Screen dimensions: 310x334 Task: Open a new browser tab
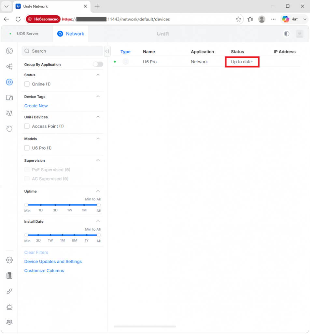tap(97, 7)
